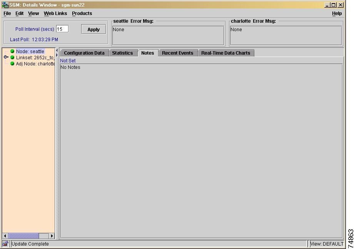
Task: Click the No Notes text area
Action: tap(201, 151)
